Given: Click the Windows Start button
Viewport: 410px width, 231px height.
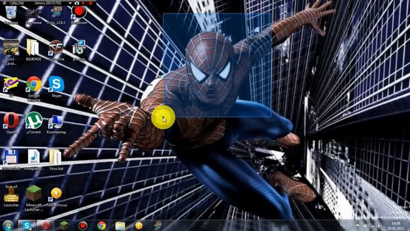Looking at the screenshot, I should pos(8,225).
